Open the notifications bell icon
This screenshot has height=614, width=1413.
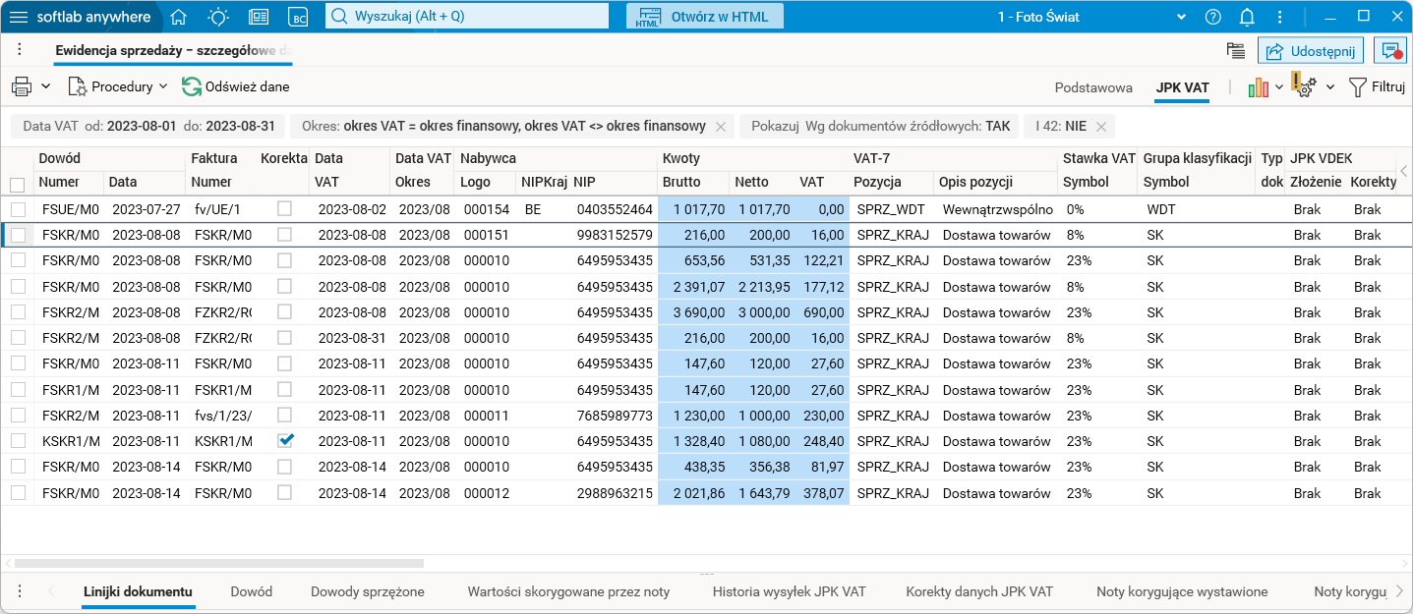pyautogui.click(x=1247, y=17)
